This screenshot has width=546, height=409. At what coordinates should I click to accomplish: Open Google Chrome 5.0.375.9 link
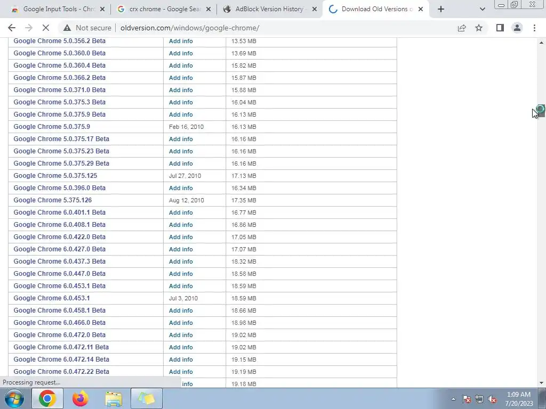coord(52,127)
